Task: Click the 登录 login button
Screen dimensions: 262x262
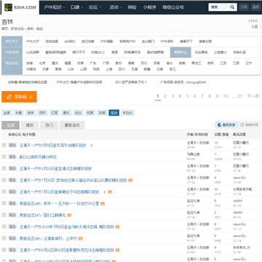Action: pyautogui.click(x=255, y=7)
